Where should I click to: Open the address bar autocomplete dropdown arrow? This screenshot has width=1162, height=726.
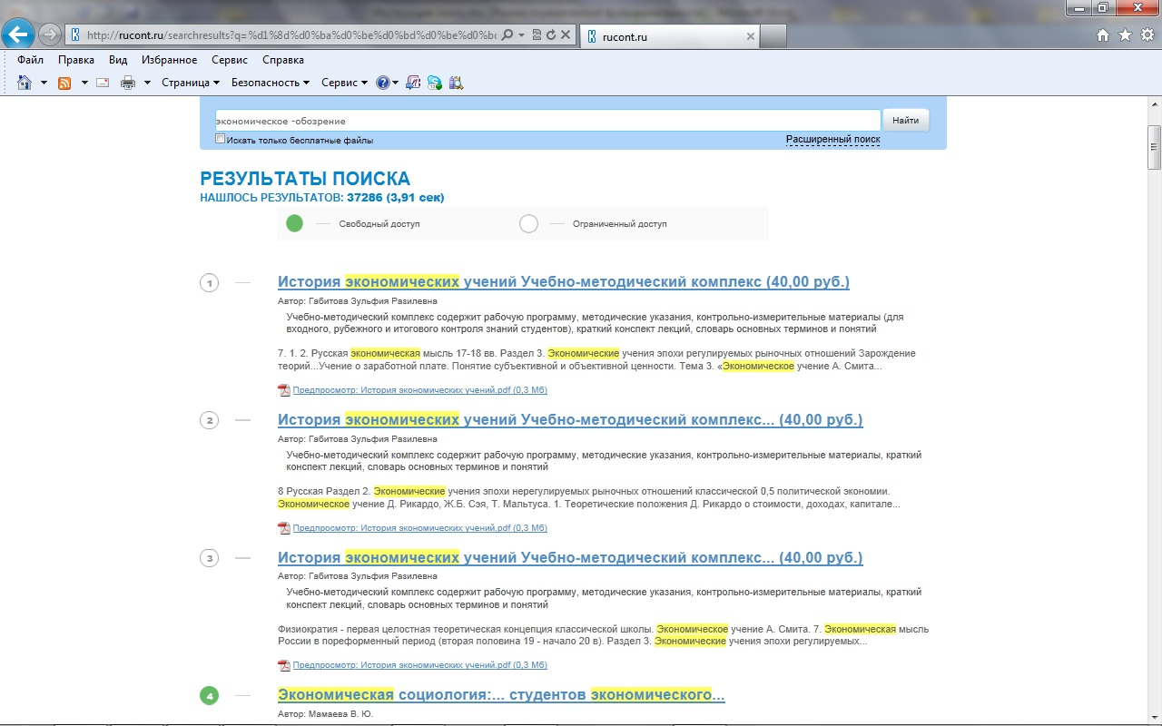tap(521, 35)
